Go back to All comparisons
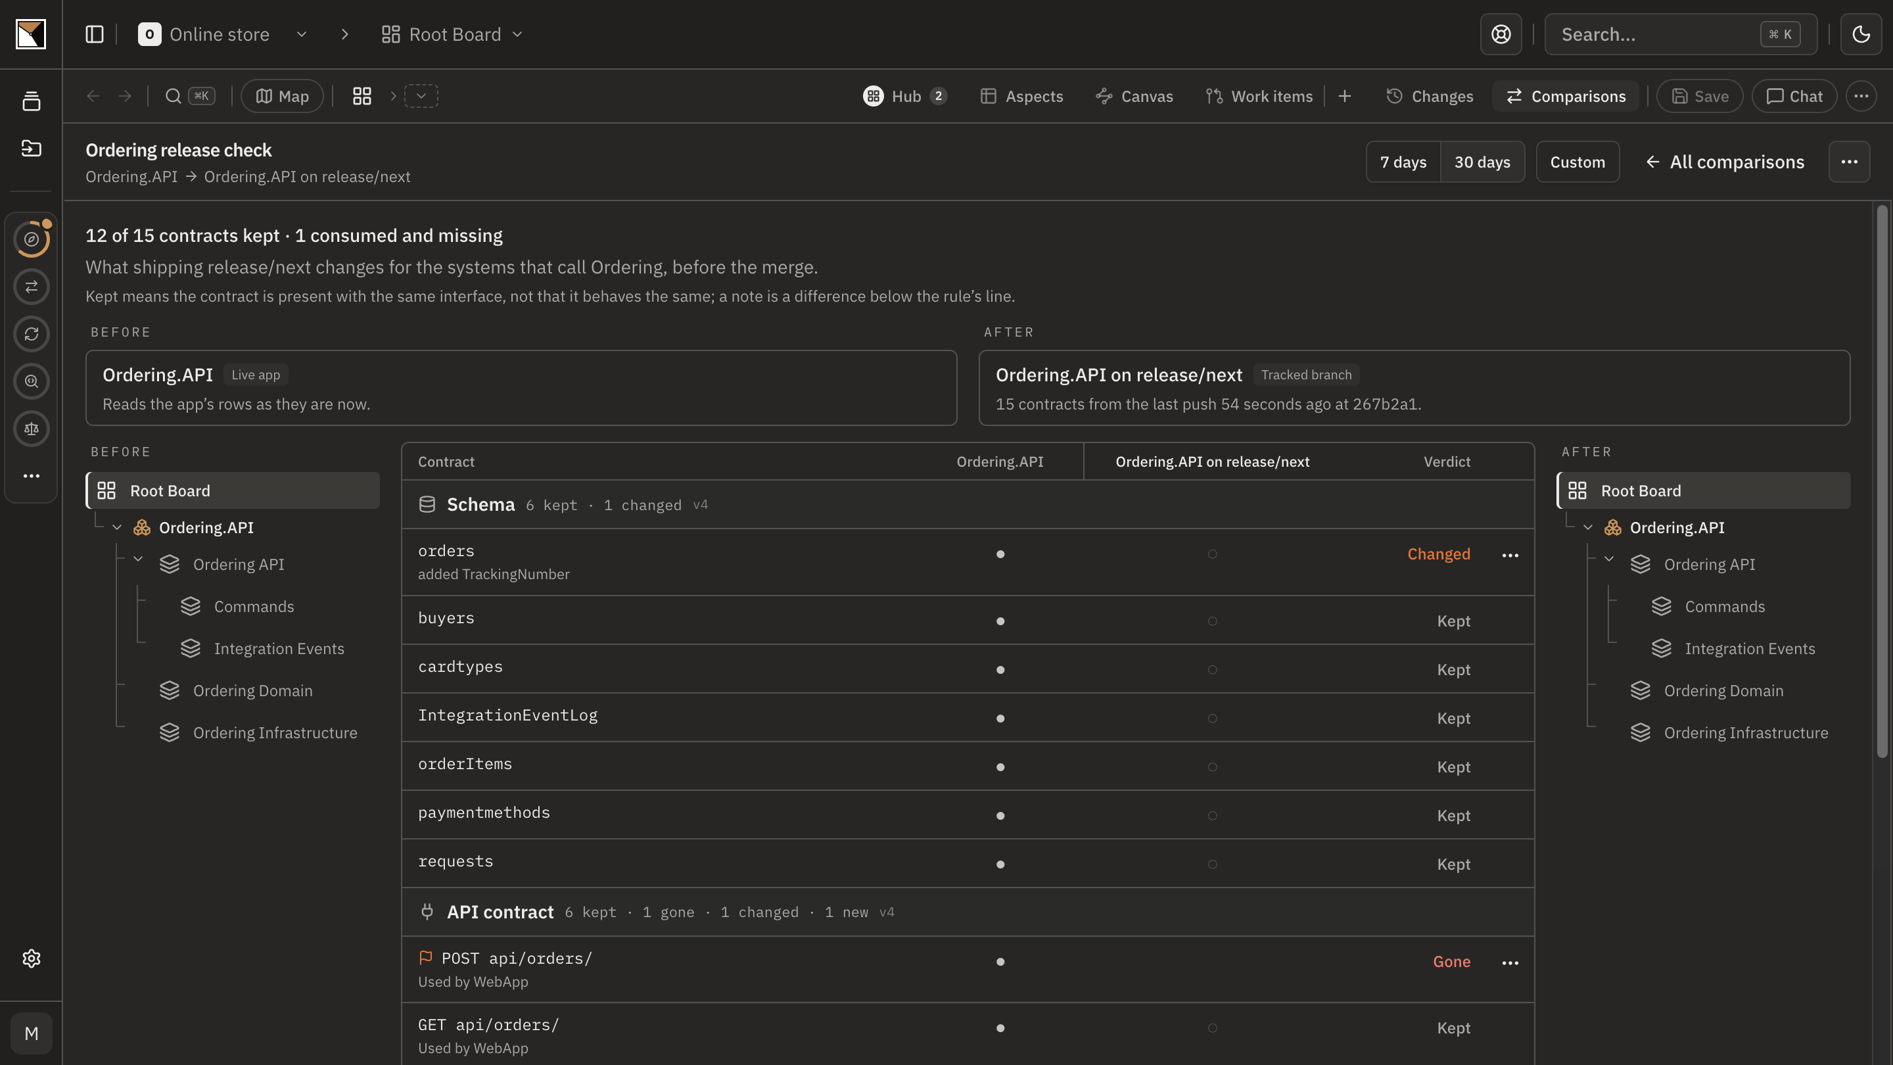Viewport: 1893px width, 1065px height. click(1724, 162)
